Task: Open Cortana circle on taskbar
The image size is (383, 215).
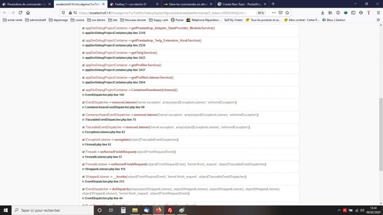Action: [x=100, y=210]
